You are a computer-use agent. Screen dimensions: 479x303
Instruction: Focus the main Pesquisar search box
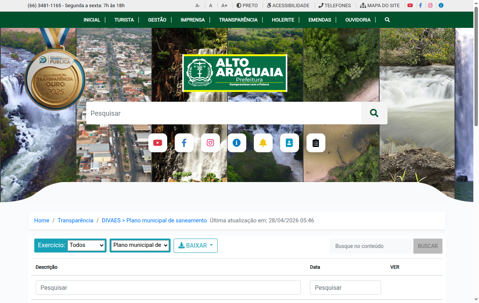(224, 113)
